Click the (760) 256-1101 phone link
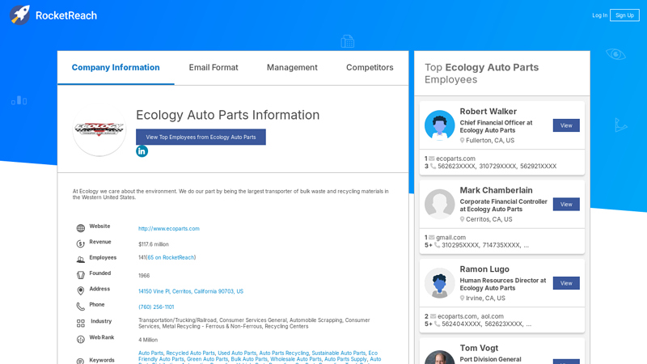647x364 pixels. tap(156, 307)
